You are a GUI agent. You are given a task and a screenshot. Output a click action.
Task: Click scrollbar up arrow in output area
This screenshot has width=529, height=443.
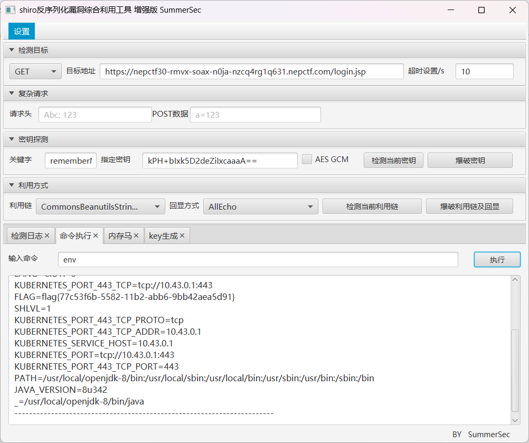click(x=515, y=280)
